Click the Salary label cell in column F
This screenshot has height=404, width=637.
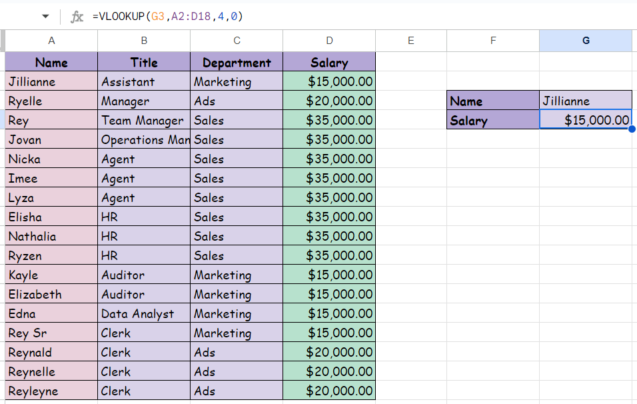[x=493, y=121]
